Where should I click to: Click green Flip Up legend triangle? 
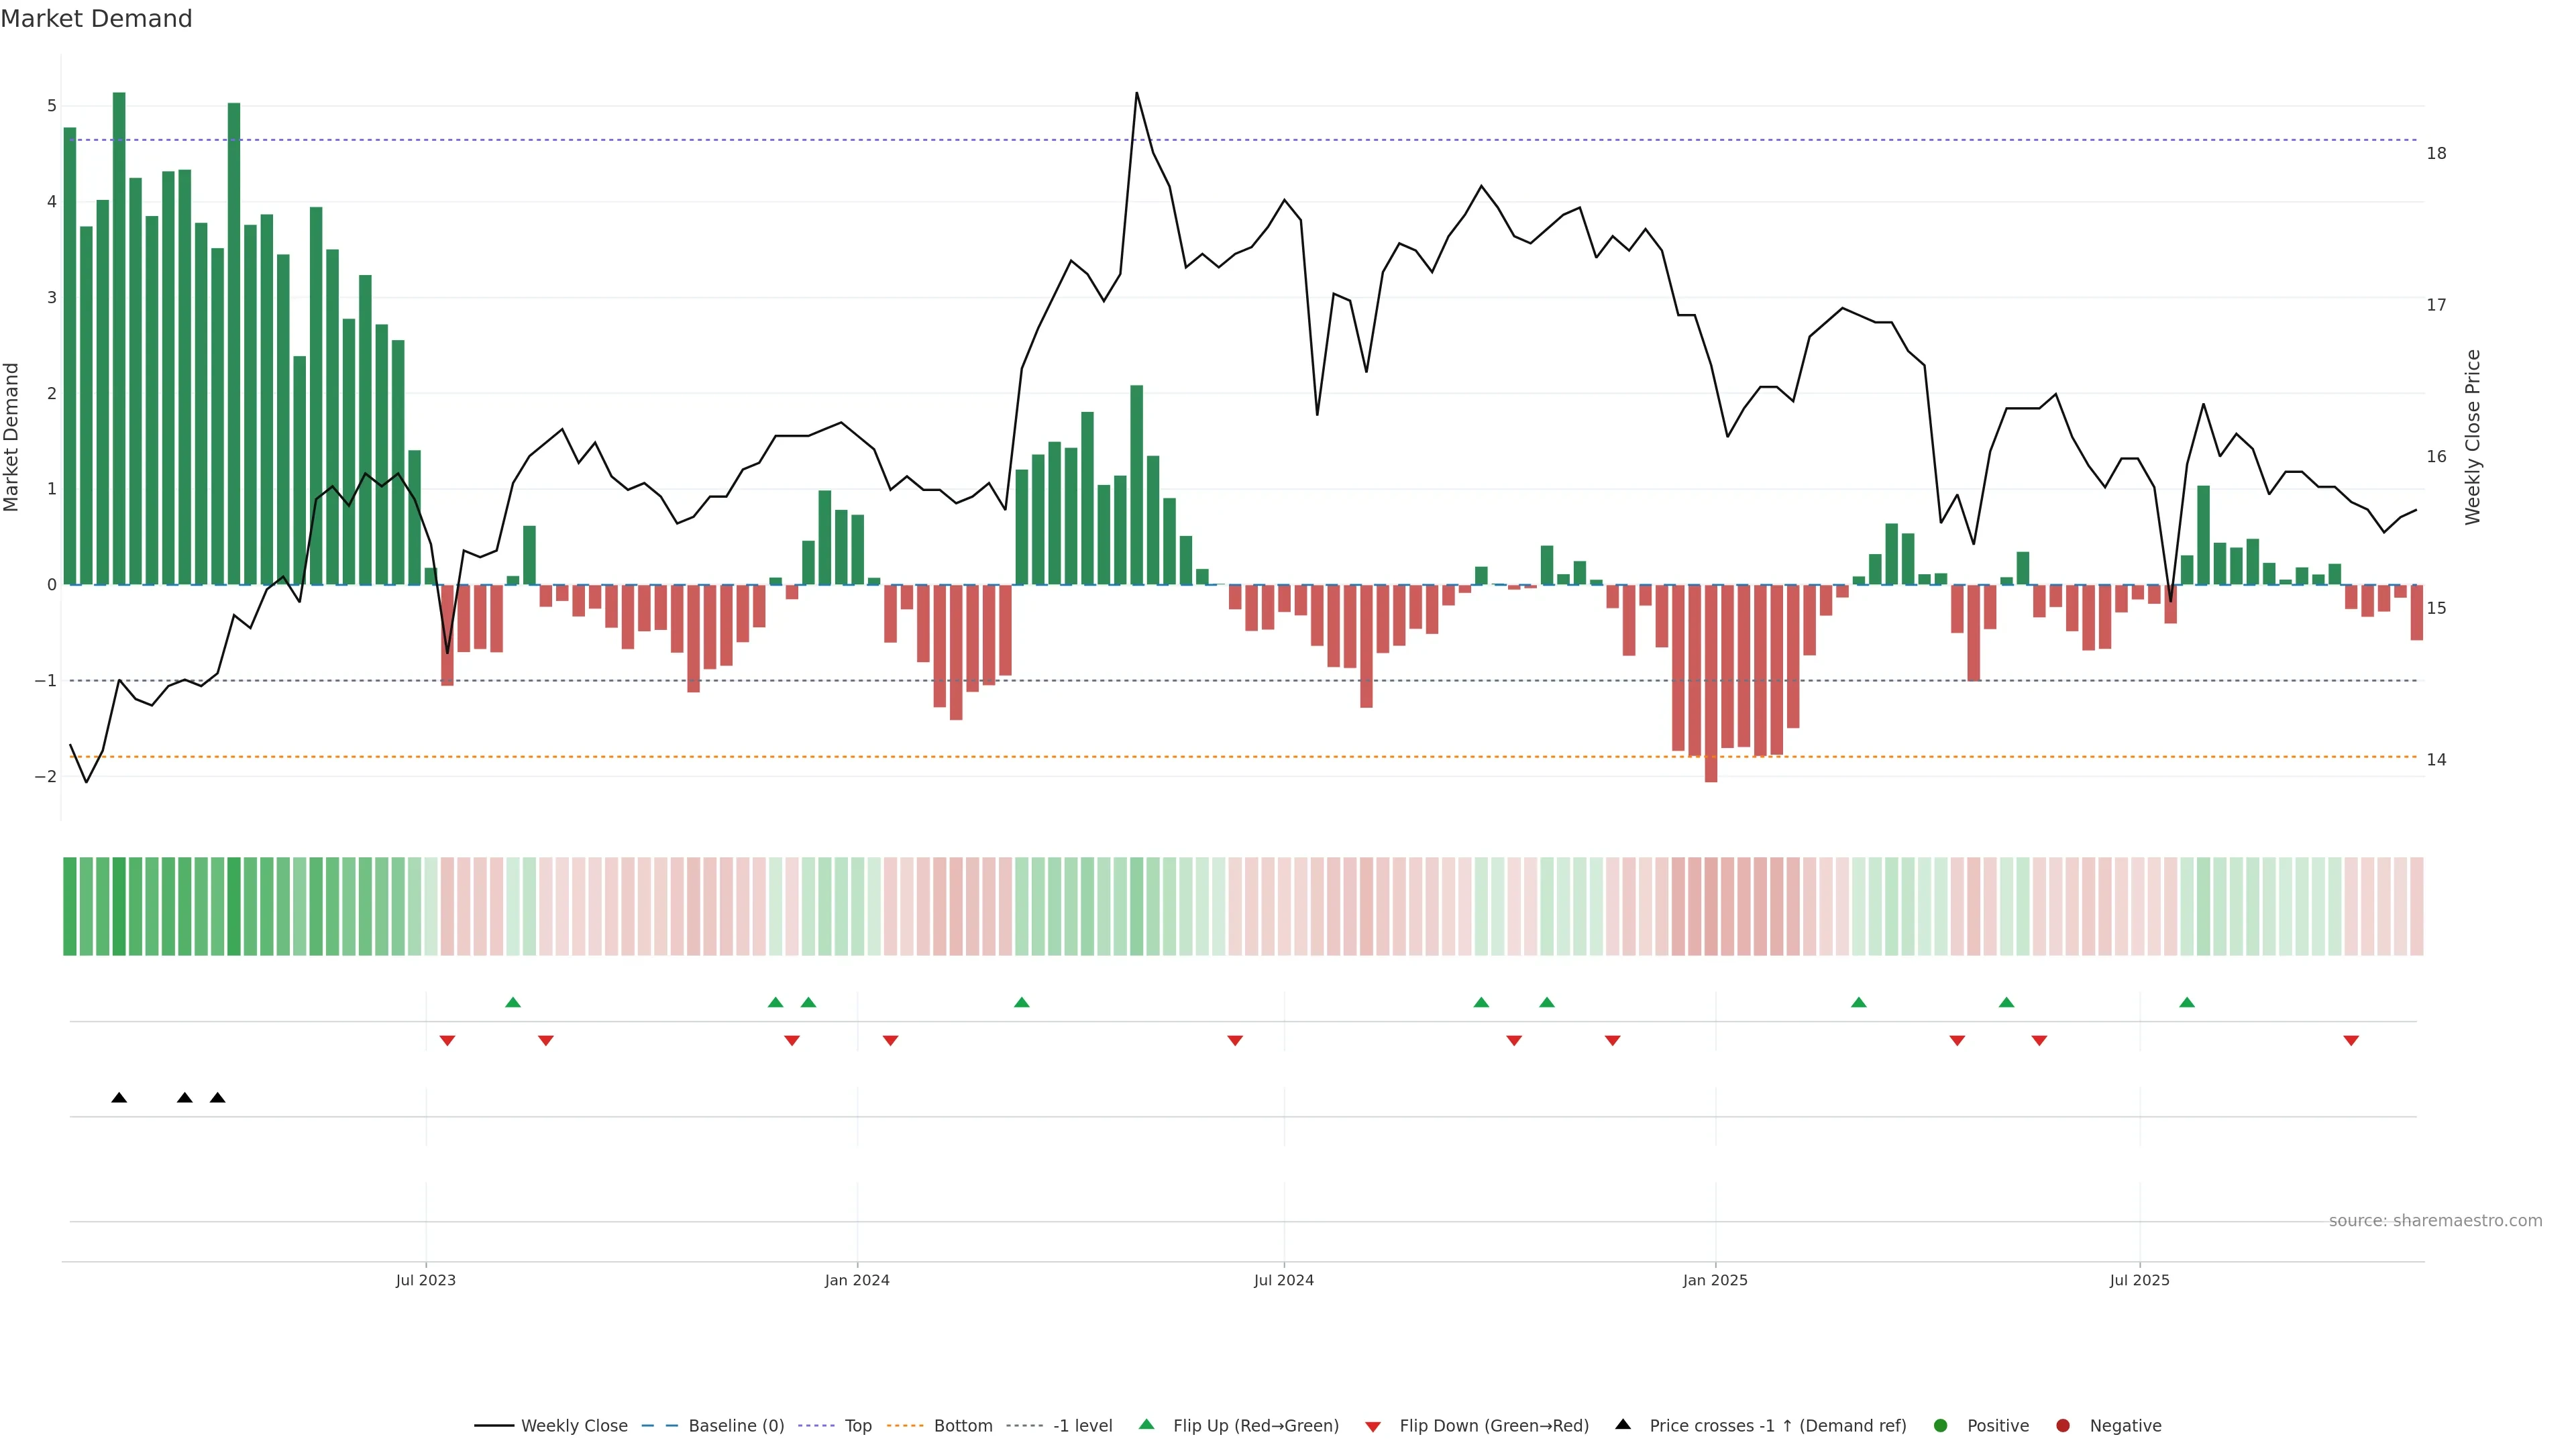(x=1147, y=1424)
